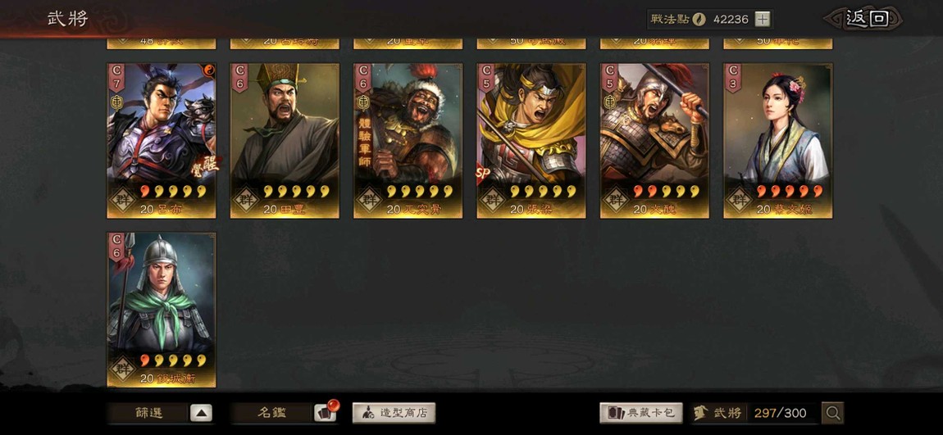Viewport: 943px width, 435px height.
Task: Open the 呂布 general card
Action: 162,141
